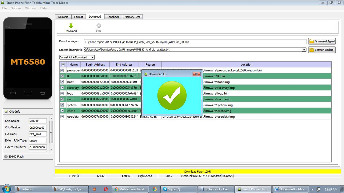
Task: Click the Ext Clock EXT_26M field
Action: click(38, 134)
